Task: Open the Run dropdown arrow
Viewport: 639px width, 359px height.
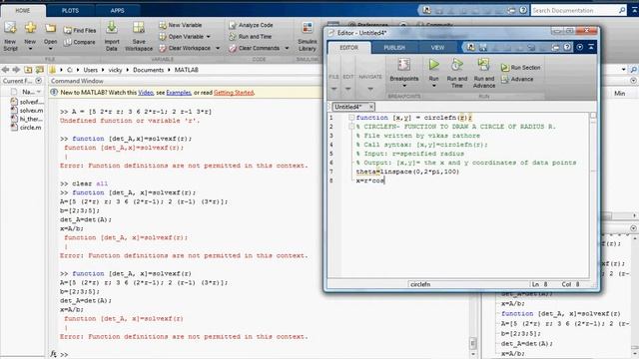Action: (x=434, y=86)
